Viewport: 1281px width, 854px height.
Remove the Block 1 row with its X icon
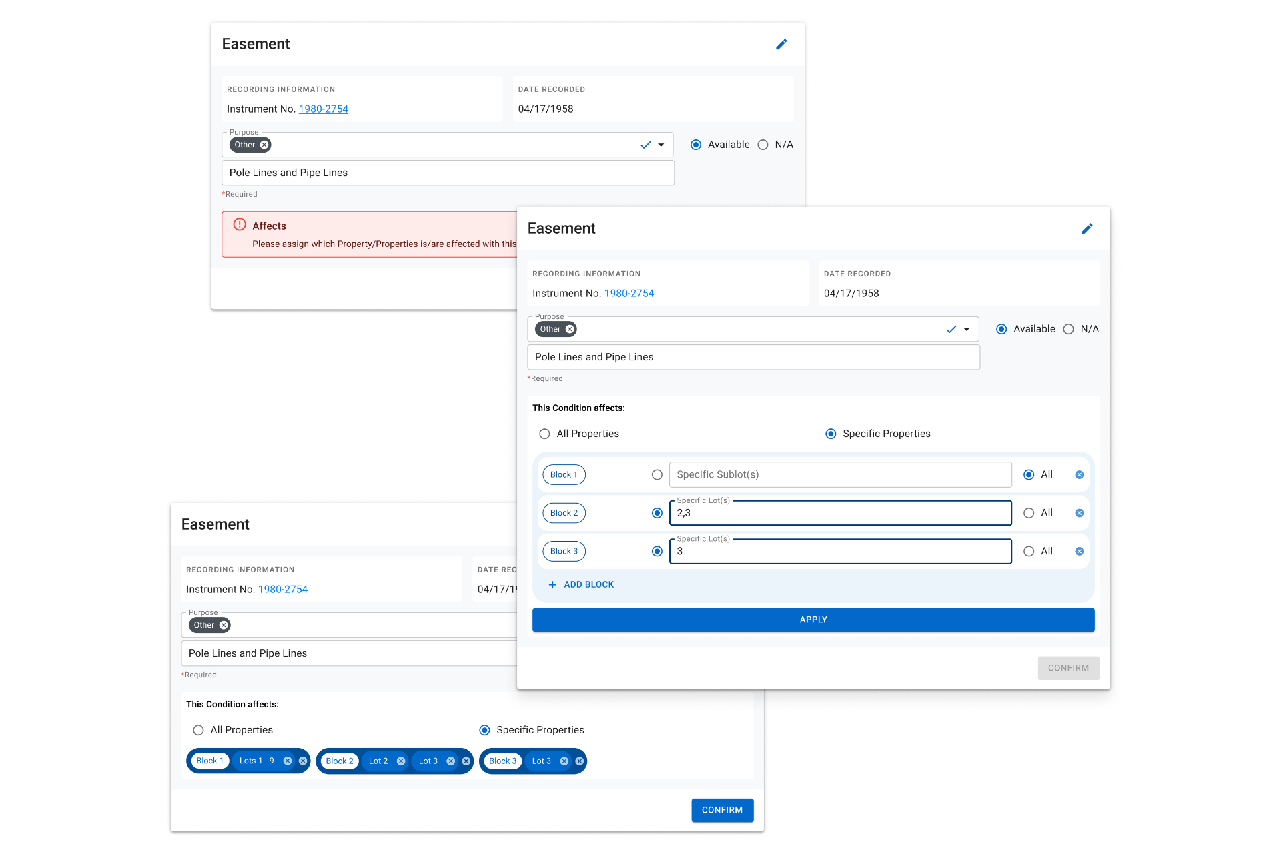1079,475
